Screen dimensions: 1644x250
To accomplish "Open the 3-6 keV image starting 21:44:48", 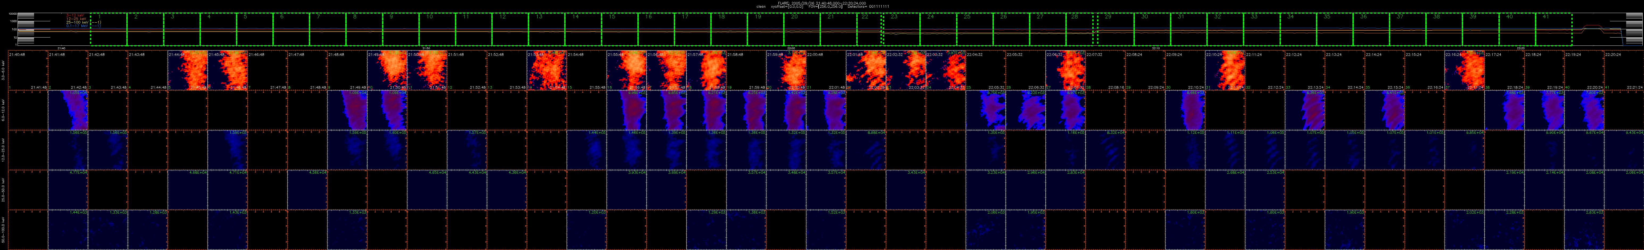I will pos(188,70).
